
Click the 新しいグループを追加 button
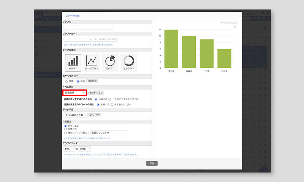(105, 39)
